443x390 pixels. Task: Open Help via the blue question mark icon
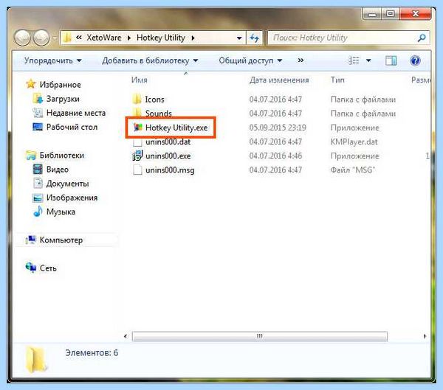415,60
